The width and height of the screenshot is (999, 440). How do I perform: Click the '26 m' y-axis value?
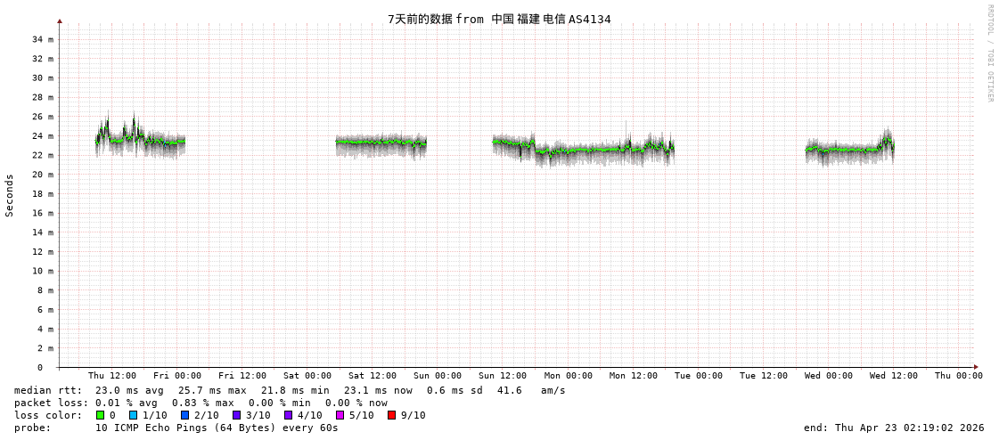point(43,117)
